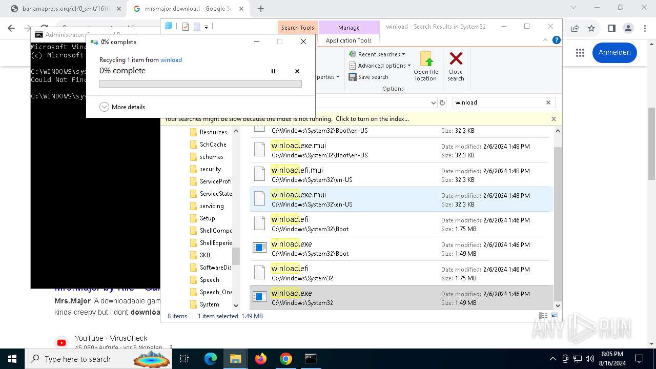
Task: Open the Manage ribbon tab
Action: 348,28
